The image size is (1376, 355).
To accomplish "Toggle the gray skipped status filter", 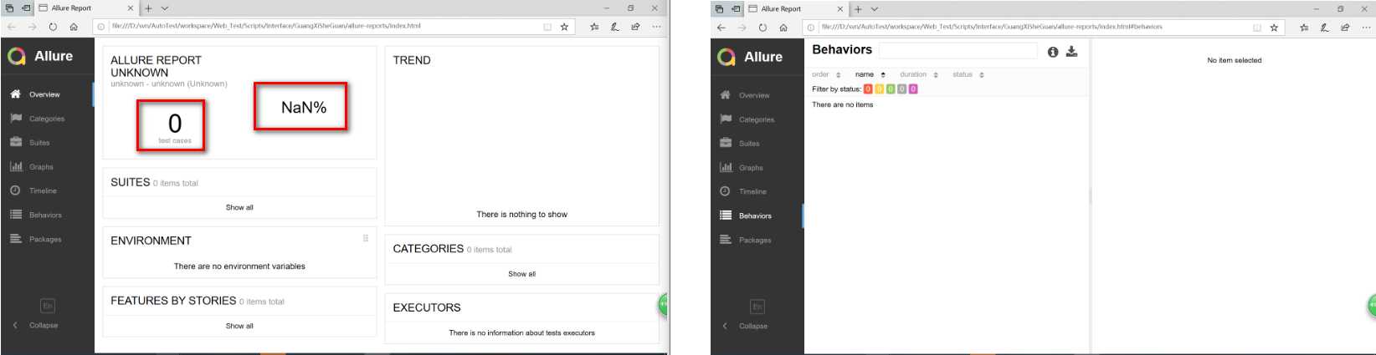I will click(901, 89).
